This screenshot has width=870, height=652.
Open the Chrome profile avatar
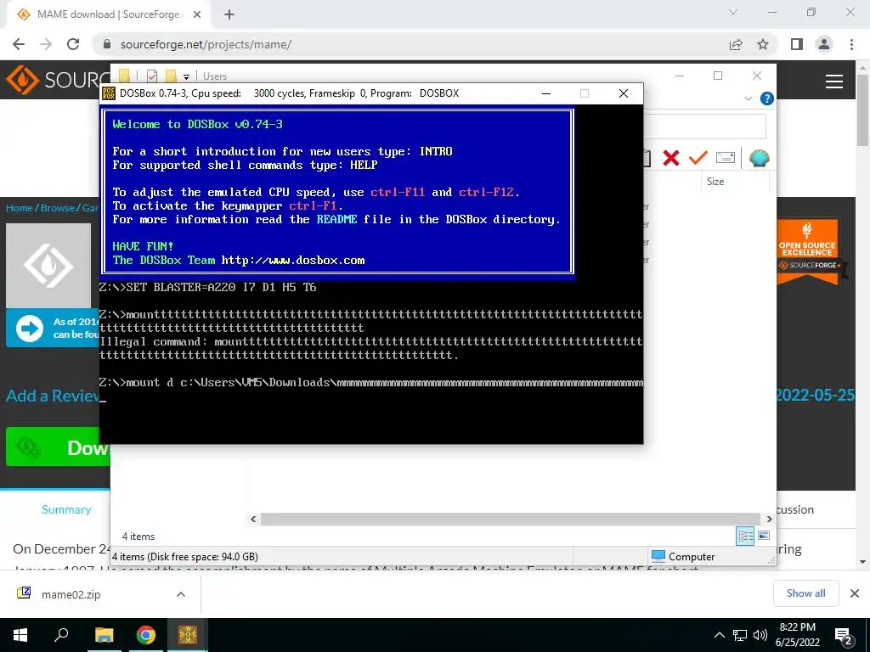pos(824,44)
